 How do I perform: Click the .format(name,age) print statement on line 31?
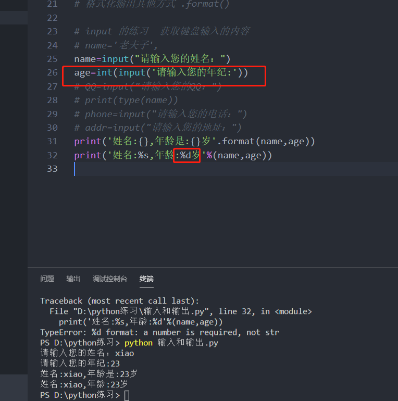(x=194, y=141)
